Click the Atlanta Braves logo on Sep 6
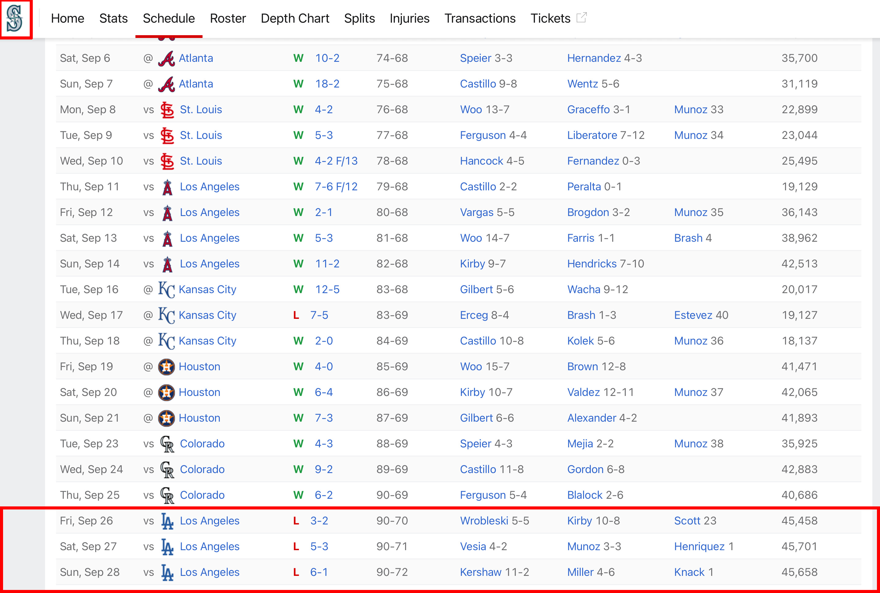The image size is (880, 593). pos(166,58)
